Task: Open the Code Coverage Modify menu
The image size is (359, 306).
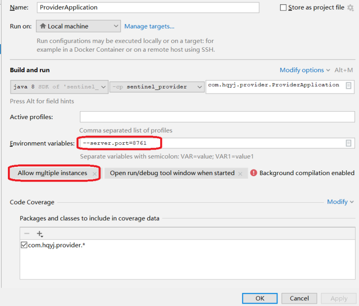Action: click(x=340, y=202)
